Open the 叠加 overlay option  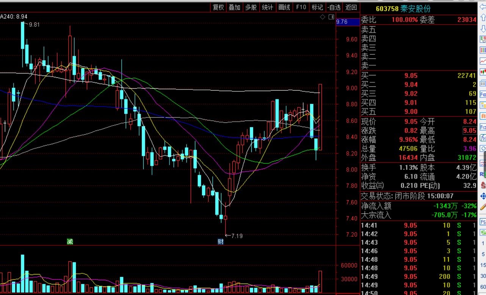[234, 7]
